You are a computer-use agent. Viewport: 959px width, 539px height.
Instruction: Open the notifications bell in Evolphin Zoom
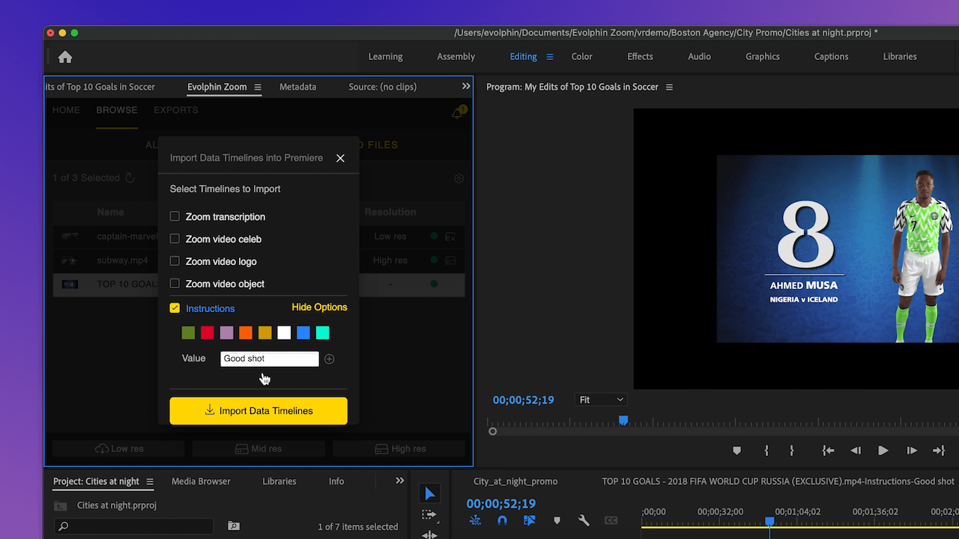pyautogui.click(x=457, y=112)
